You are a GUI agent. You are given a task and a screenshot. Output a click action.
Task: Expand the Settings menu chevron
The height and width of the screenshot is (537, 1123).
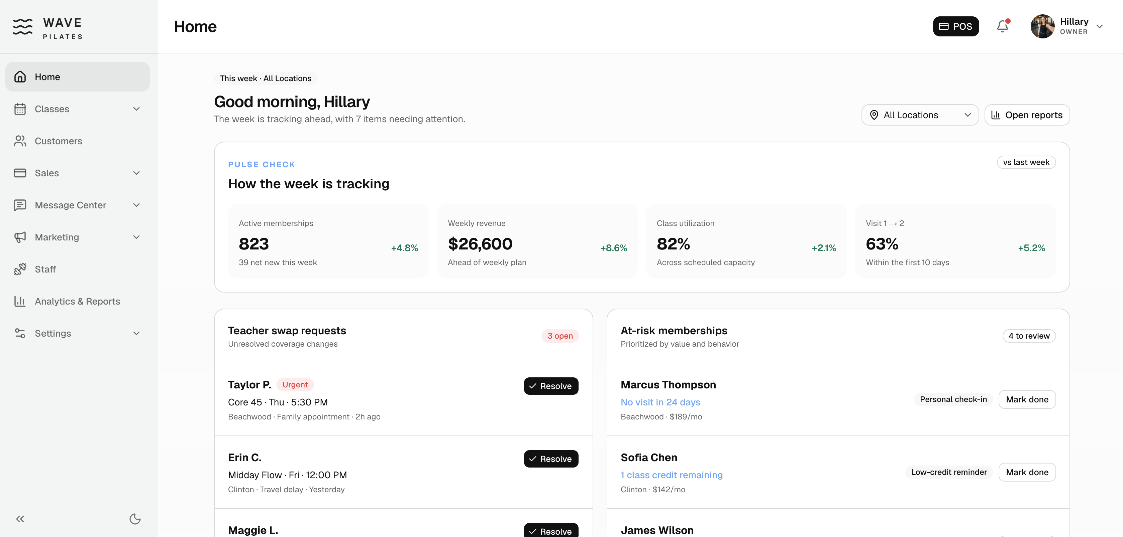point(136,333)
